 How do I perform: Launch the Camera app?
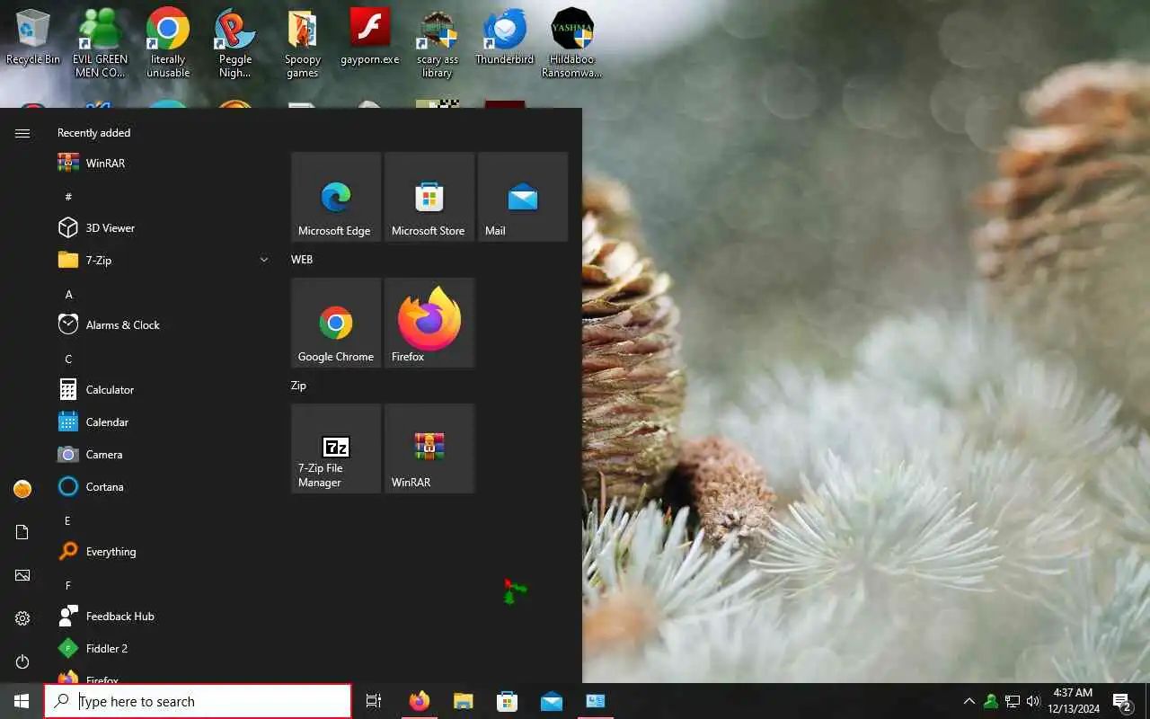[x=164, y=455]
